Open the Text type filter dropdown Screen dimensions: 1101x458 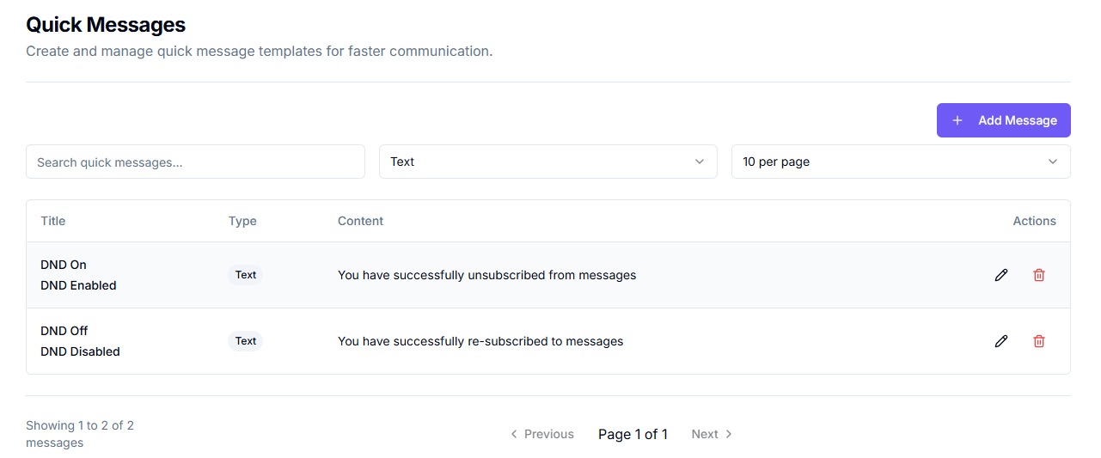tap(547, 162)
